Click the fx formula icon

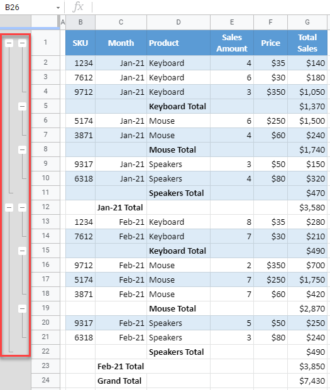pyautogui.click(x=78, y=7)
